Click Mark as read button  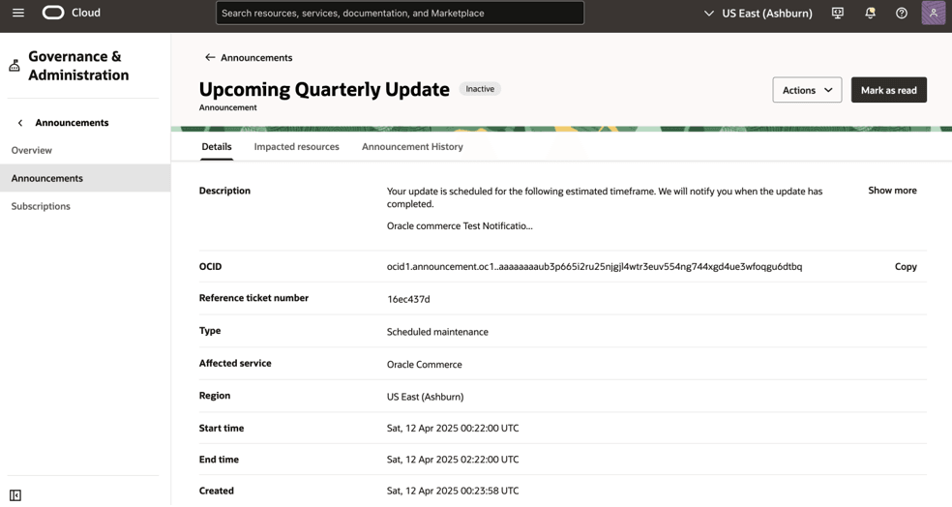(x=888, y=90)
